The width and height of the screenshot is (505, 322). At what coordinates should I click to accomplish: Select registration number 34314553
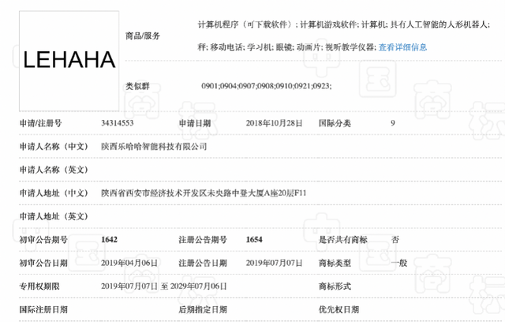click(x=118, y=123)
